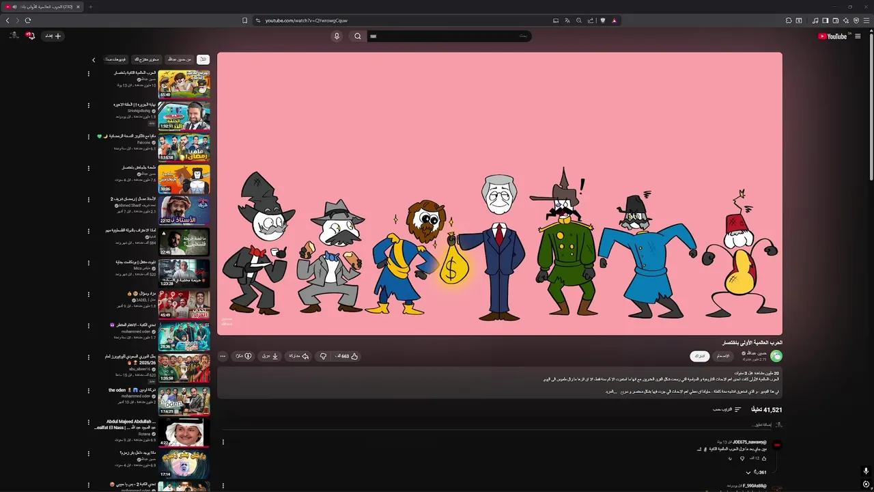Screen dimensions: 874x492
Task: Open the channel's green avatar
Action: [x=776, y=356]
